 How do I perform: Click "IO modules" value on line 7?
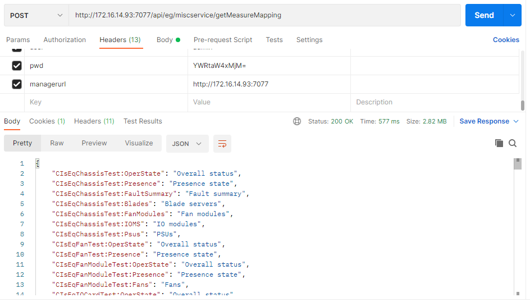click(177, 225)
